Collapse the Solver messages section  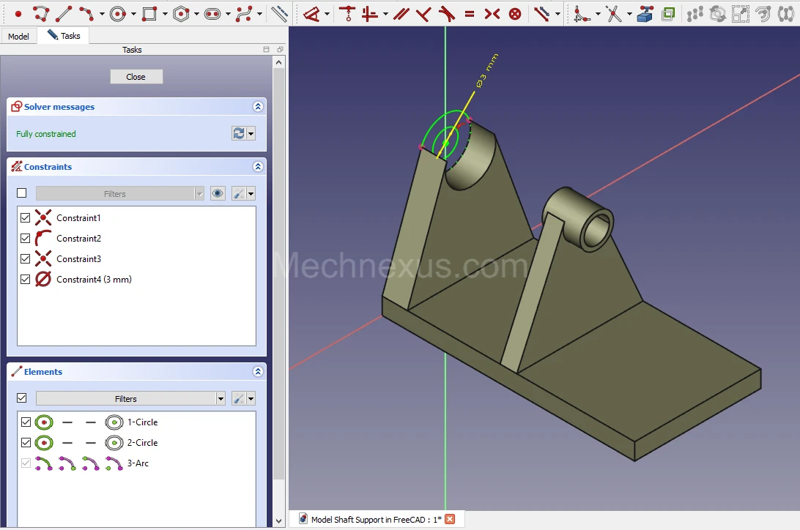[257, 107]
